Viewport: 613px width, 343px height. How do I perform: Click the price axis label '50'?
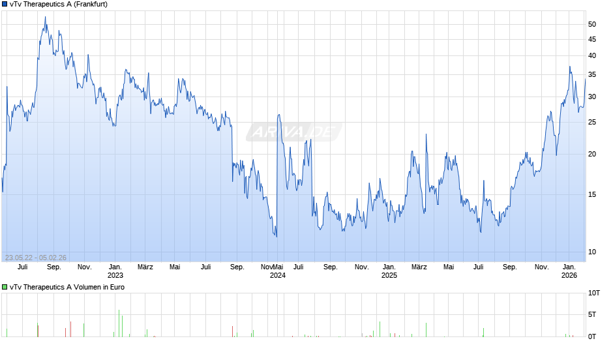click(592, 24)
